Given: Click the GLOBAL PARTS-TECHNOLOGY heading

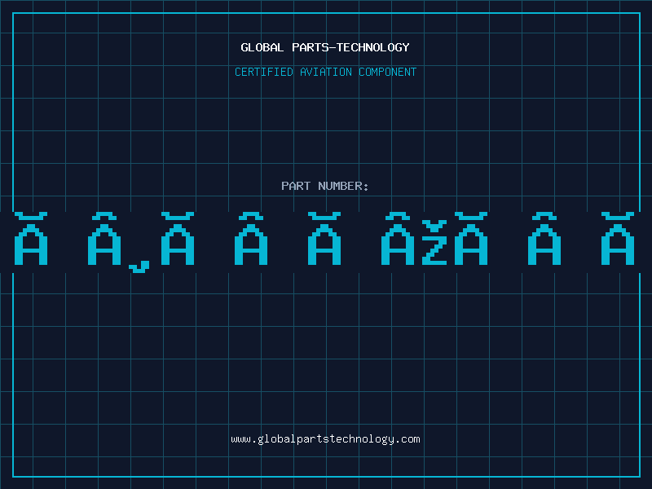Looking at the screenshot, I should click(x=325, y=47).
